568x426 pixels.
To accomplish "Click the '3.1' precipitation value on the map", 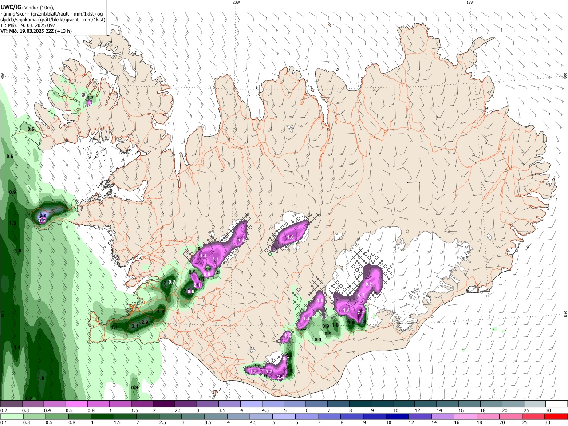I will coord(135,326).
